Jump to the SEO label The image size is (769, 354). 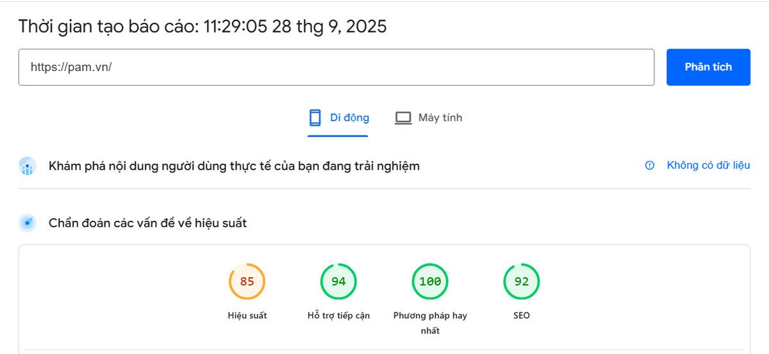tap(522, 316)
